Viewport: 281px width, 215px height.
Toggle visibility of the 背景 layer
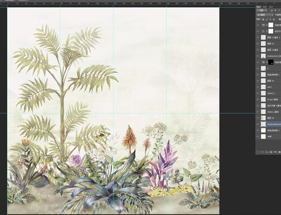(258, 137)
